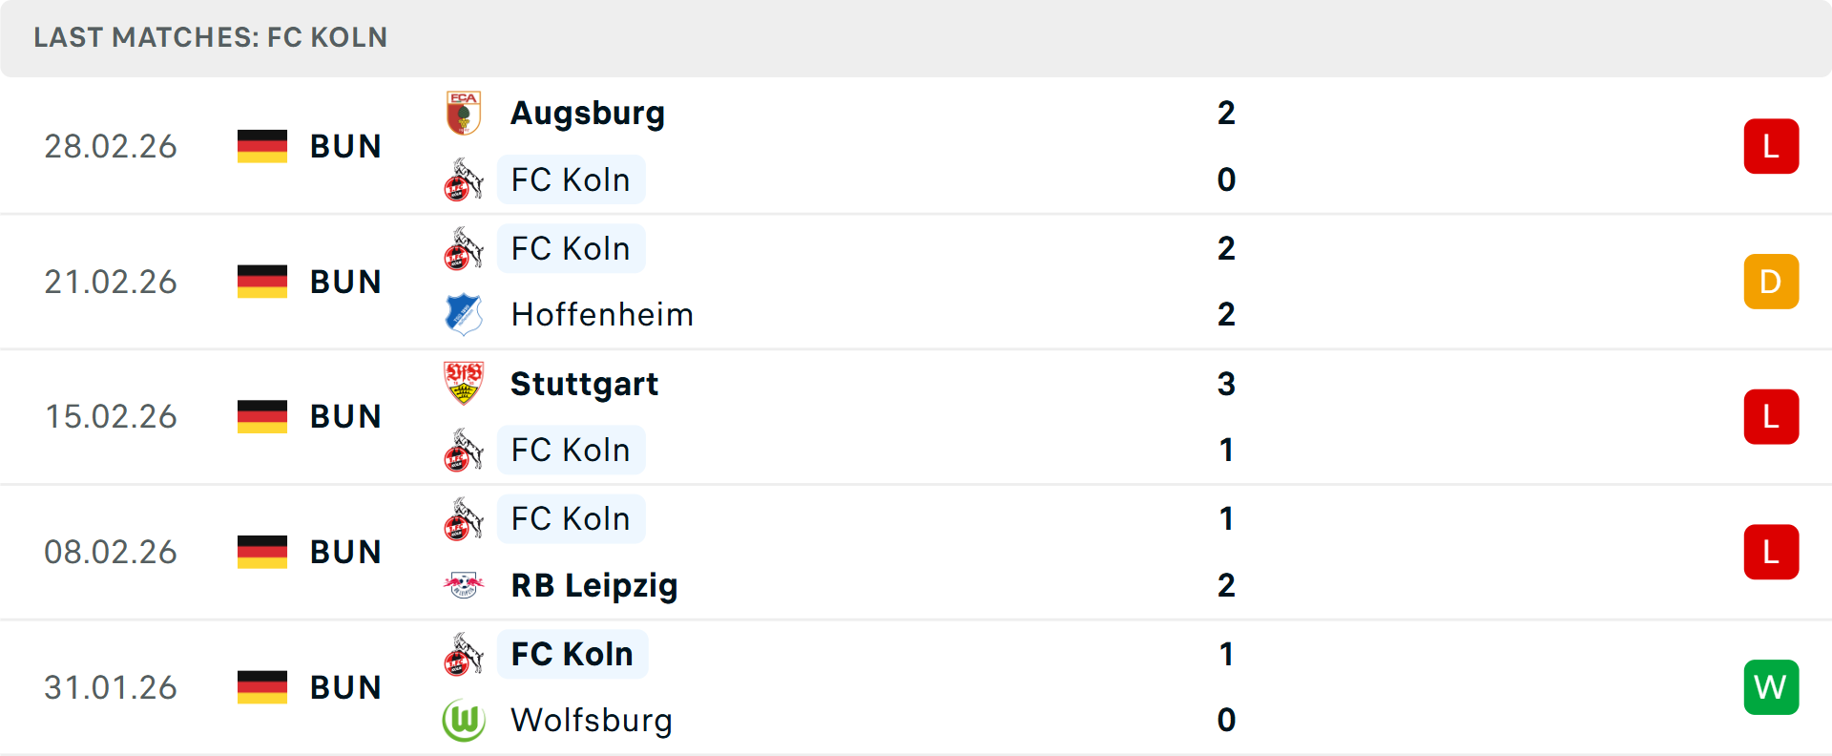Click BUN league label on 08.02.26 row
Image resolution: width=1832 pixels, height=756 pixels.
[x=345, y=552]
